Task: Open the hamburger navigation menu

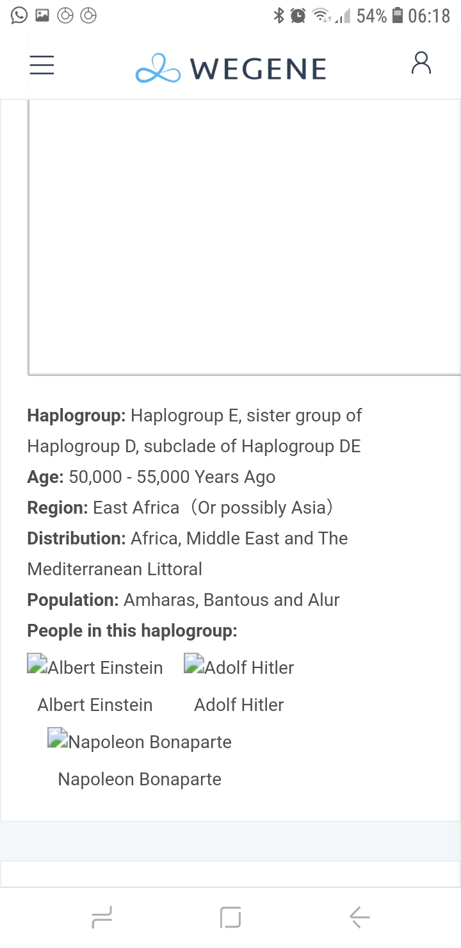Action: point(42,65)
